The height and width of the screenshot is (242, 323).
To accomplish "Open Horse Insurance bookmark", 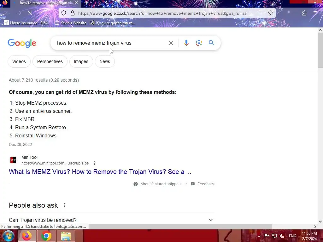I will point(27,23).
